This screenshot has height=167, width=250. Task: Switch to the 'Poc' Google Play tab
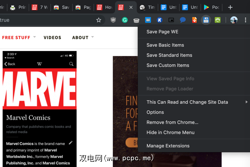[212, 7]
